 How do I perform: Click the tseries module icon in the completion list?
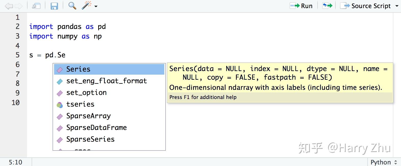(x=59, y=105)
